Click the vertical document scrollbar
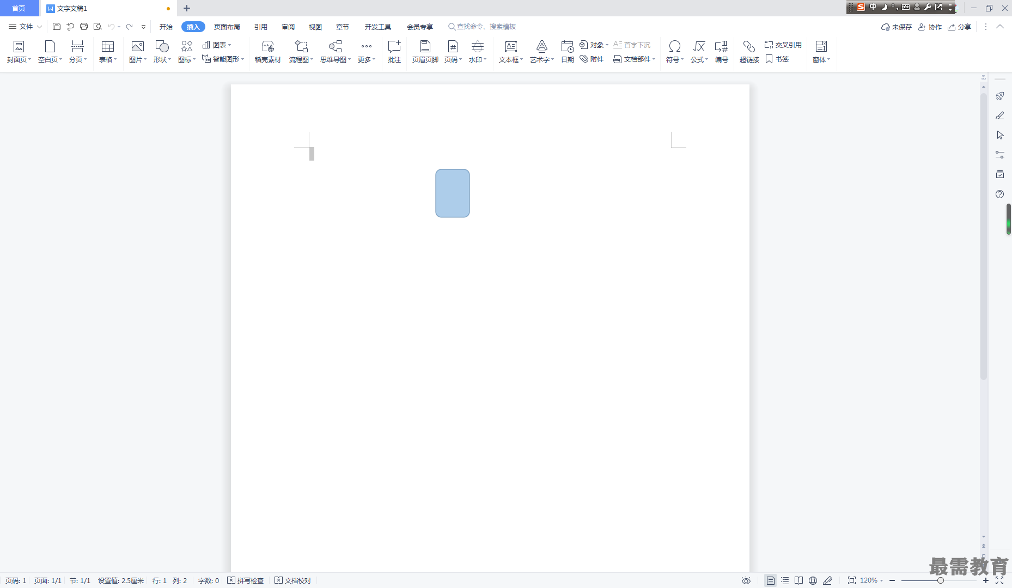 click(x=984, y=237)
